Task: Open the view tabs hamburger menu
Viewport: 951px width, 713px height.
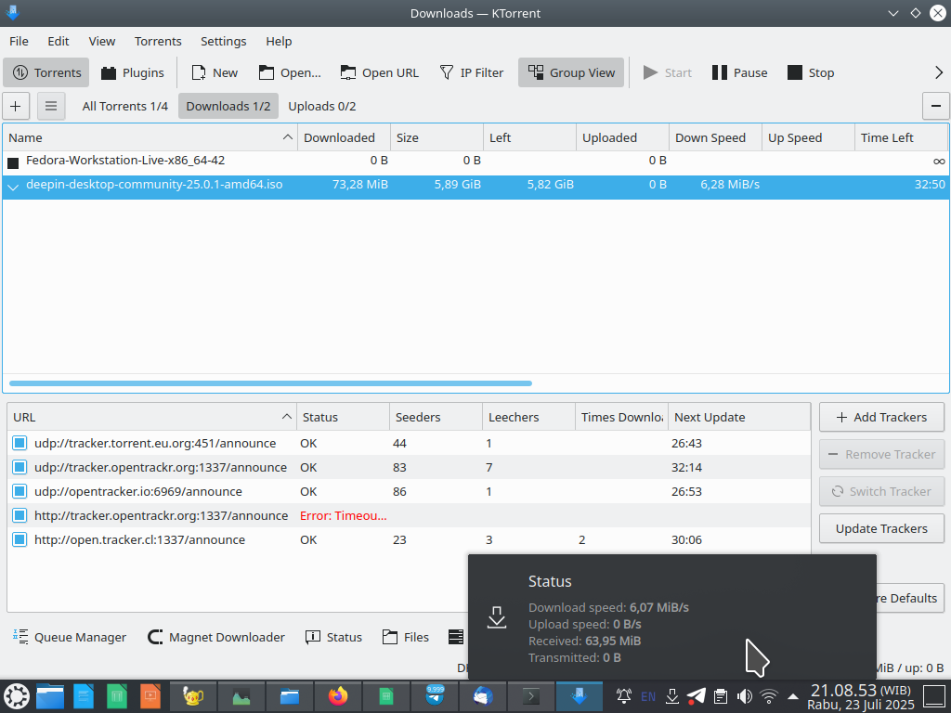Action: (51, 106)
